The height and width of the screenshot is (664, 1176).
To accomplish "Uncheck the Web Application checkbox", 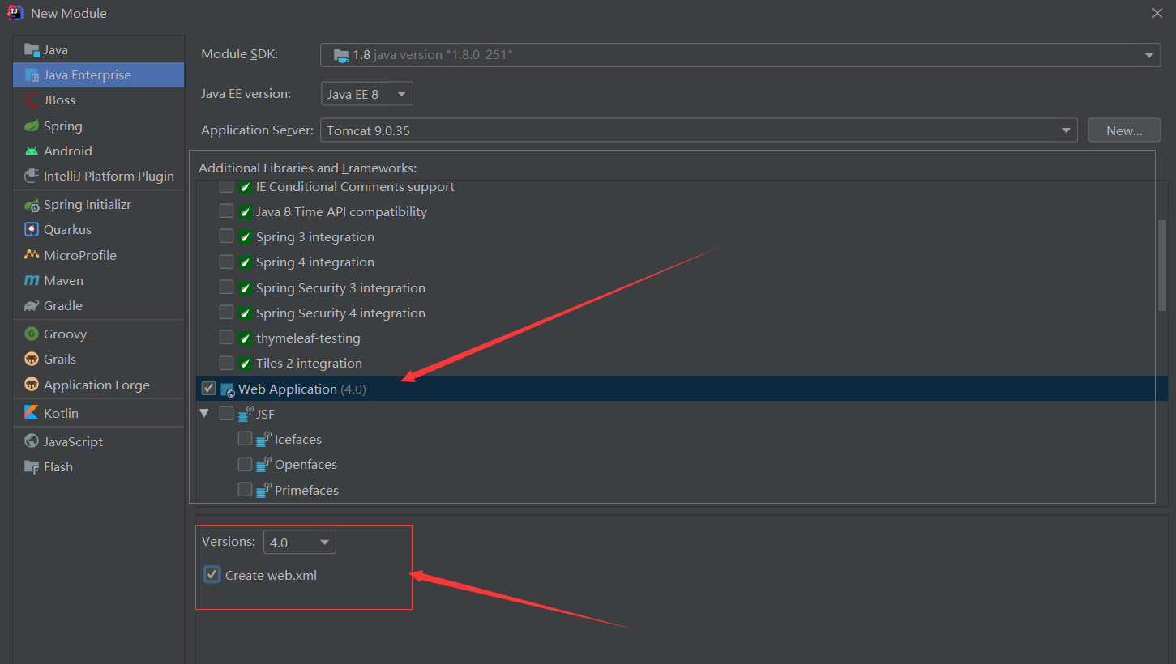I will click(209, 389).
